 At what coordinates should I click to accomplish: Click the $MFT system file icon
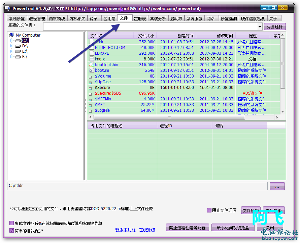click(x=90, y=106)
